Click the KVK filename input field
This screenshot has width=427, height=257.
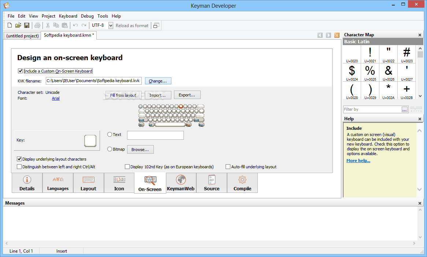pos(94,81)
